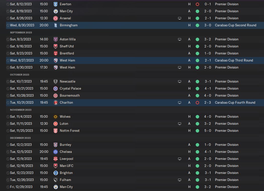The width and height of the screenshot is (264, 191).
Task: Click the red loss indicator for the Everton match
Action: pos(197,4)
